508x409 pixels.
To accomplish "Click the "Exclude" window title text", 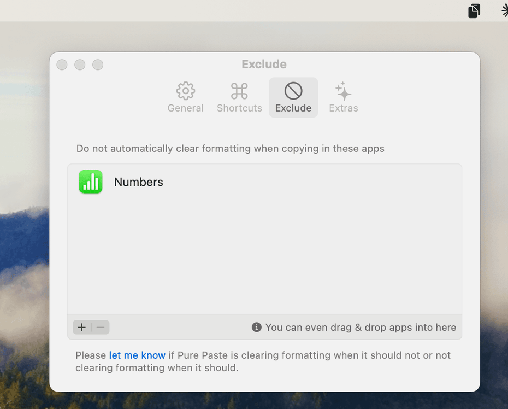I will [264, 65].
